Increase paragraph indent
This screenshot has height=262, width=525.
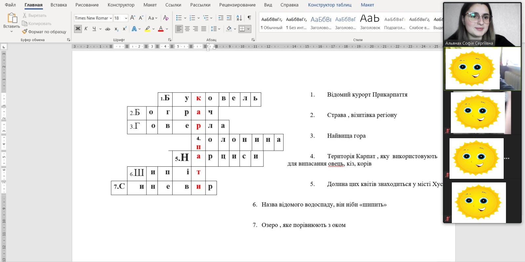(229, 18)
